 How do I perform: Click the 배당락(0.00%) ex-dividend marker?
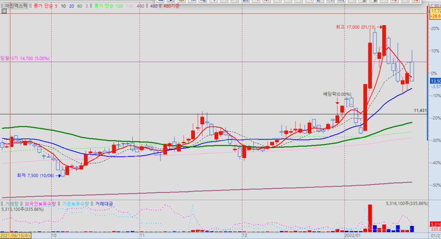pyautogui.click(x=337, y=94)
